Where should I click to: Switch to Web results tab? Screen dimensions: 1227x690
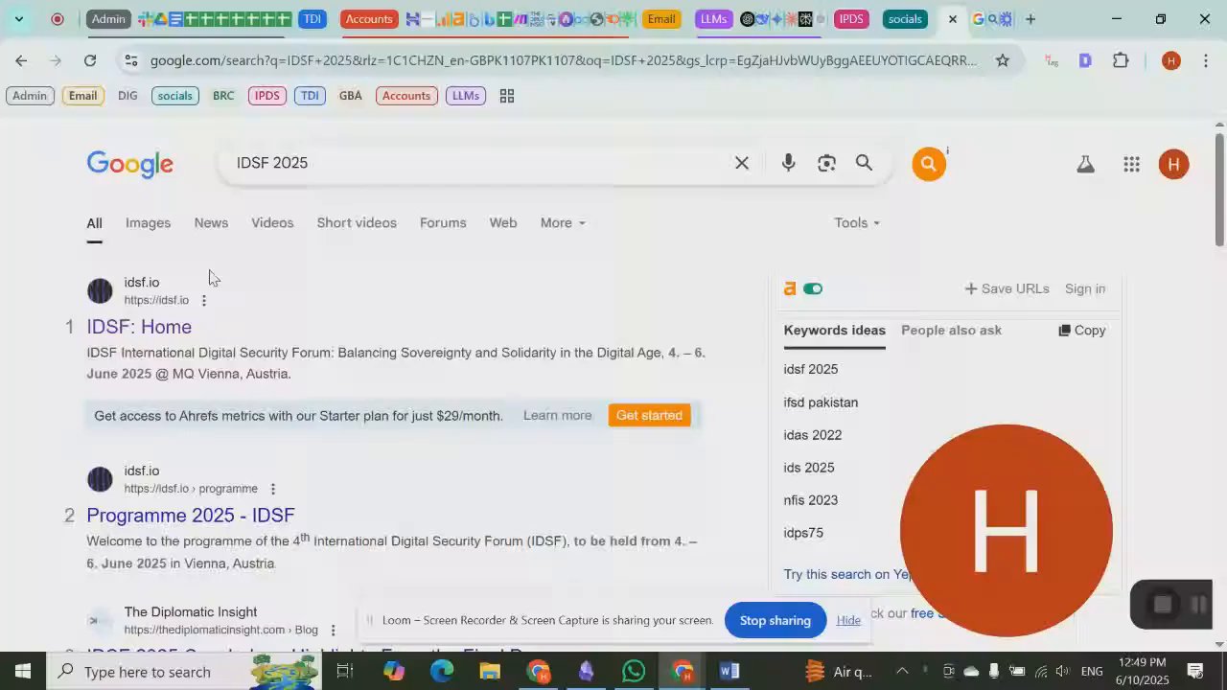click(503, 222)
